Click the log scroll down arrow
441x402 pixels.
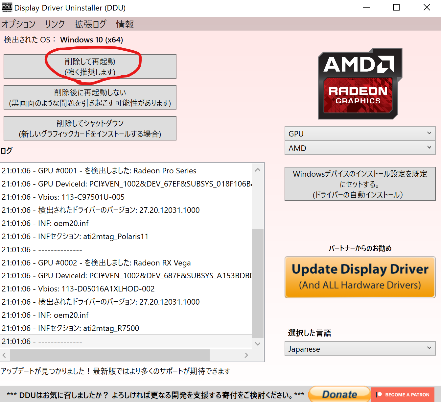point(258,343)
